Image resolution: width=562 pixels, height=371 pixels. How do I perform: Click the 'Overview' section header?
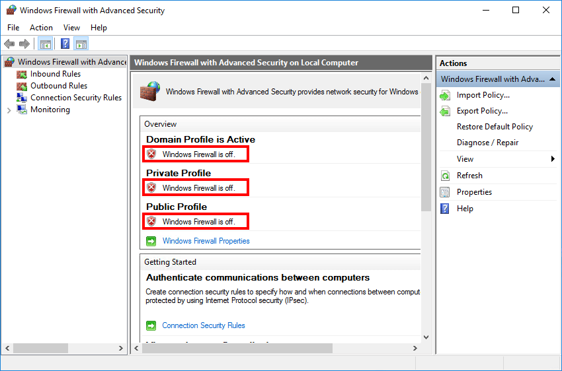tap(160, 124)
